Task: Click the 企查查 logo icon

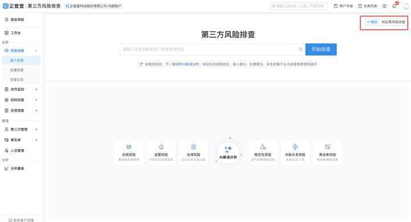Action: coord(6,6)
